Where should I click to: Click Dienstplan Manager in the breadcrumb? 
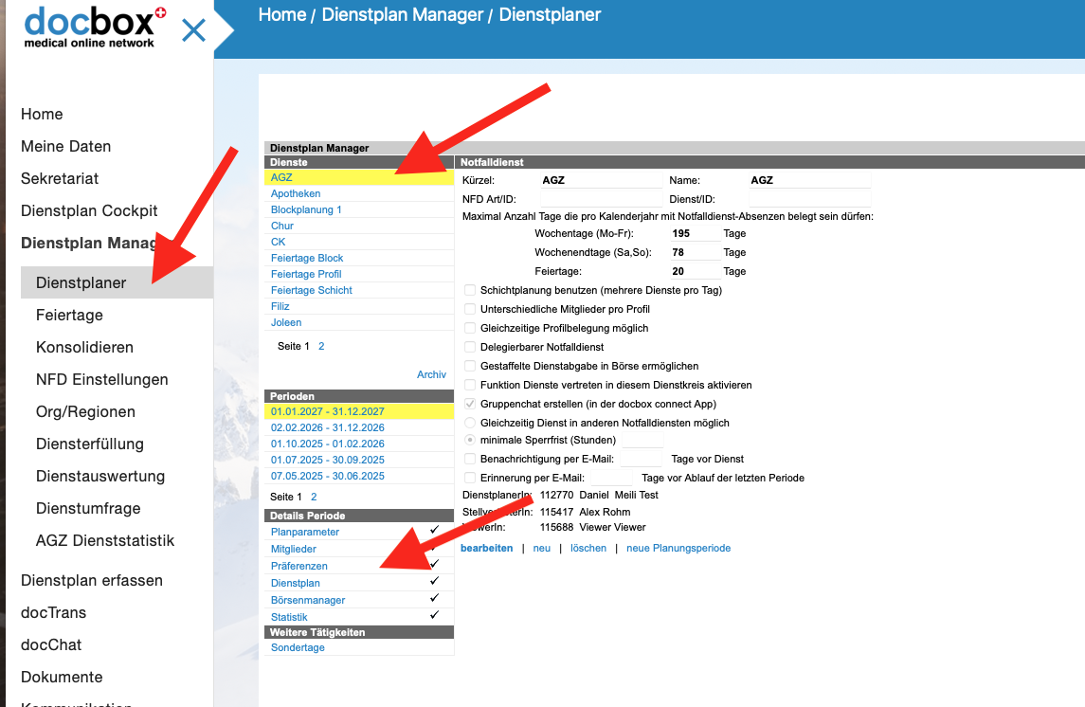pyautogui.click(x=402, y=15)
